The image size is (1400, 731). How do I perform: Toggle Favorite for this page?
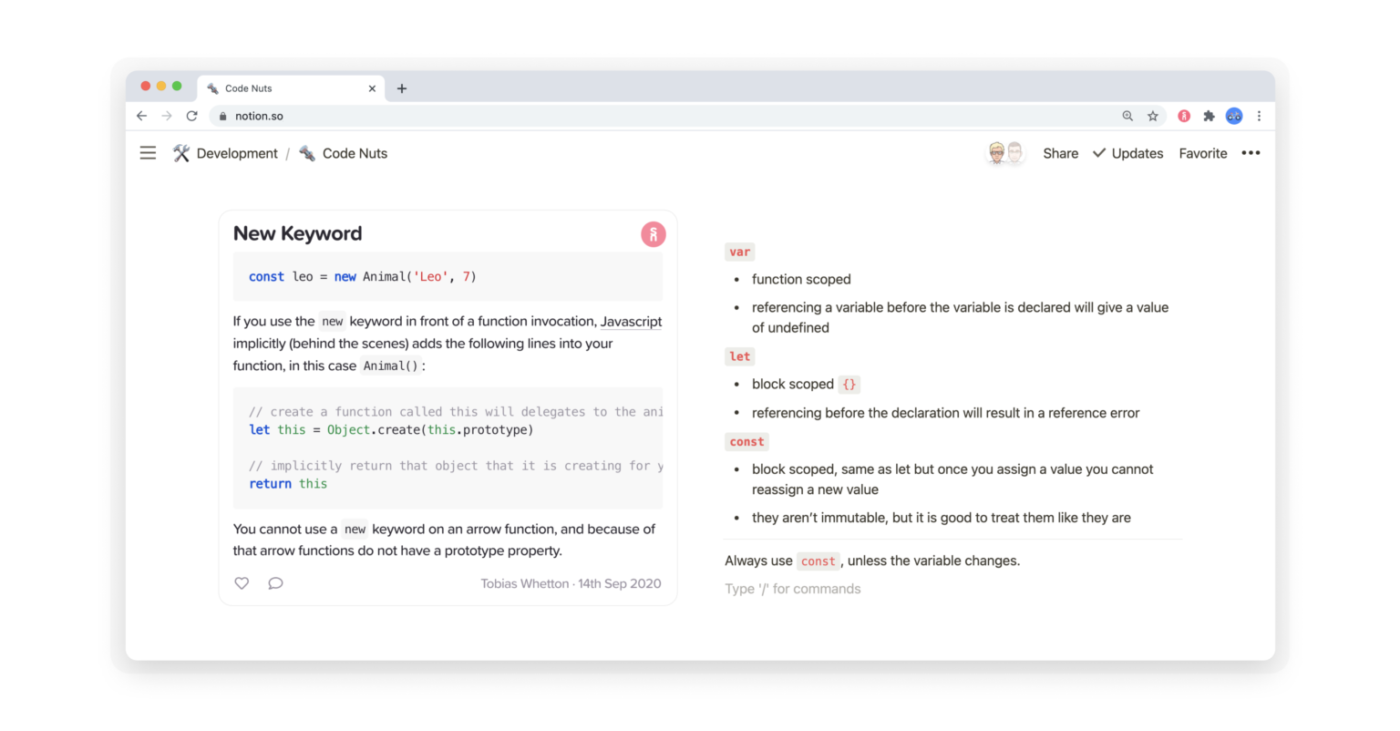tap(1202, 153)
